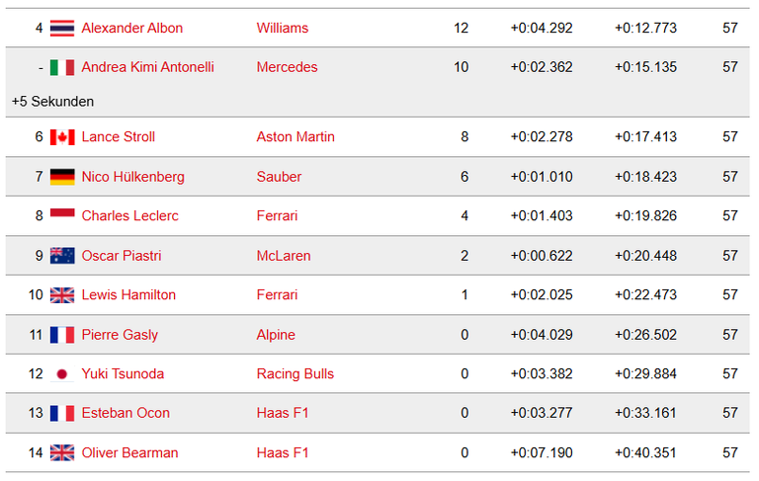The width and height of the screenshot is (759, 481).
Task: Open Alexander Albon driver link
Action: [132, 28]
